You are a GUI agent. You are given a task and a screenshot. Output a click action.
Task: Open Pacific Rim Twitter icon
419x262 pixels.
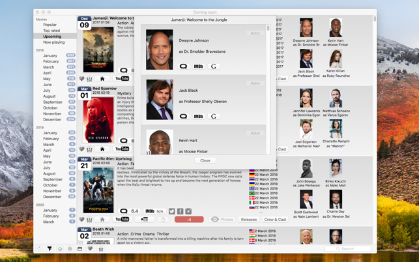tap(172, 211)
